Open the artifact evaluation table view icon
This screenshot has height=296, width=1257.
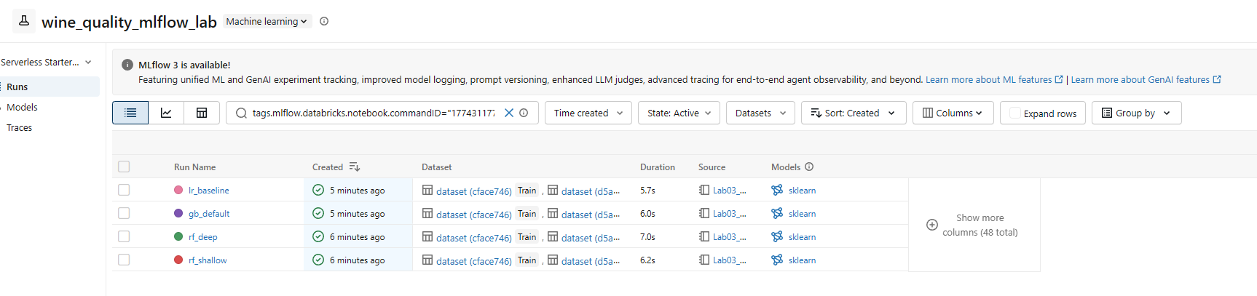point(202,113)
